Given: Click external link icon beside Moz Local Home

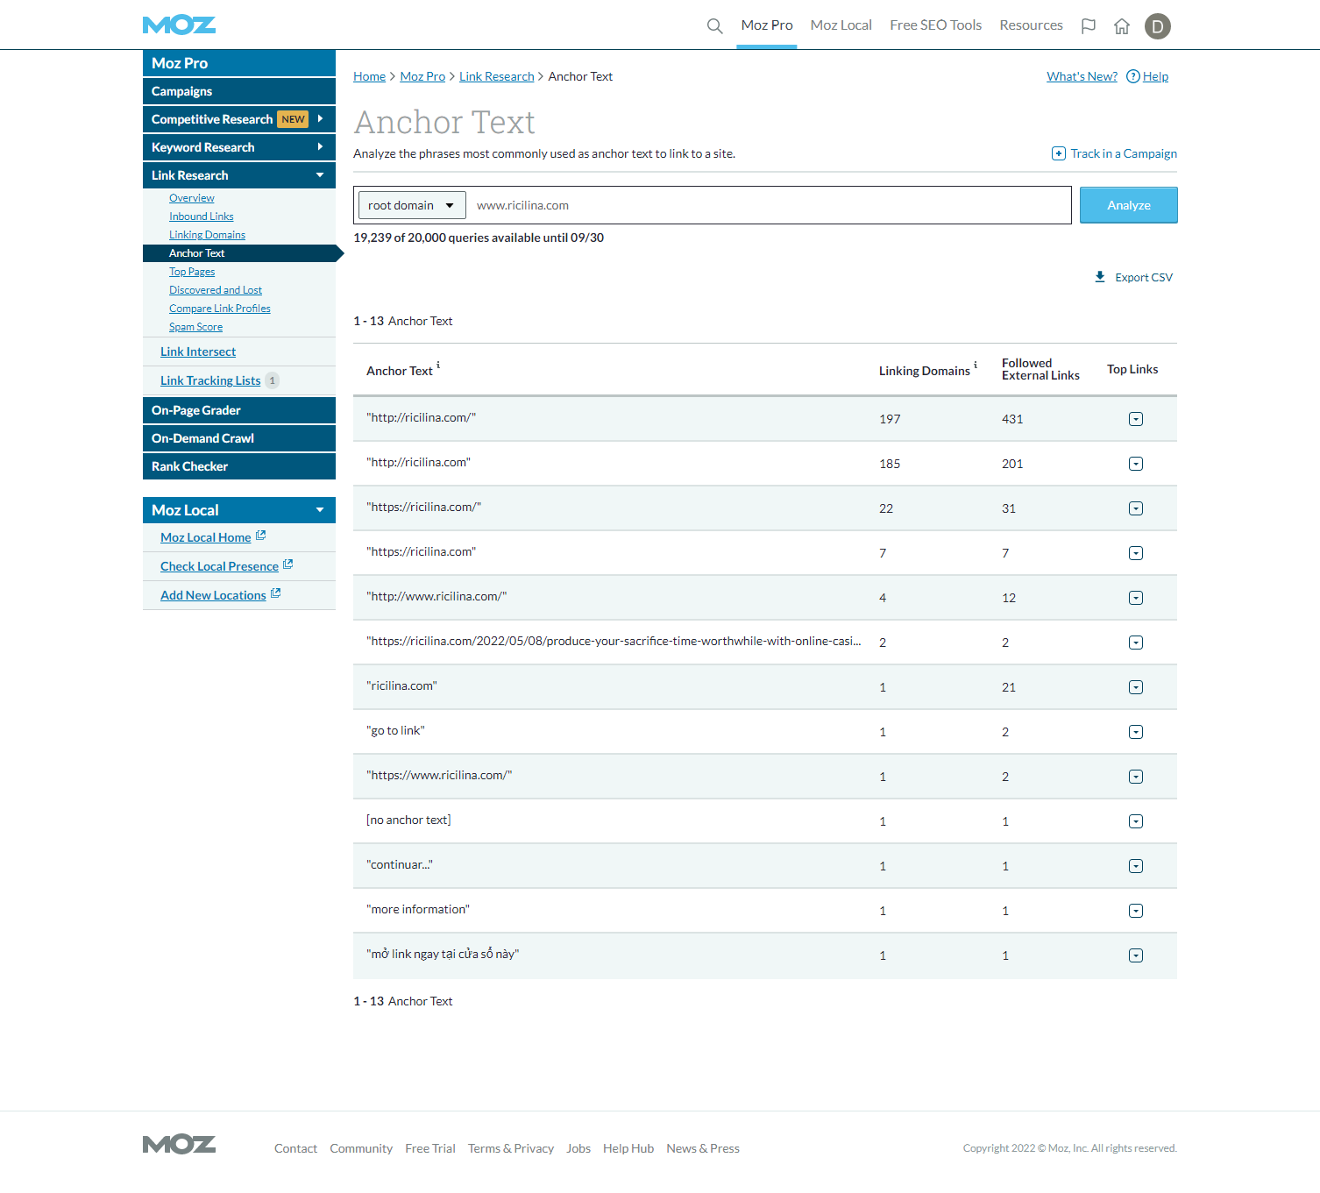Looking at the screenshot, I should click(260, 536).
